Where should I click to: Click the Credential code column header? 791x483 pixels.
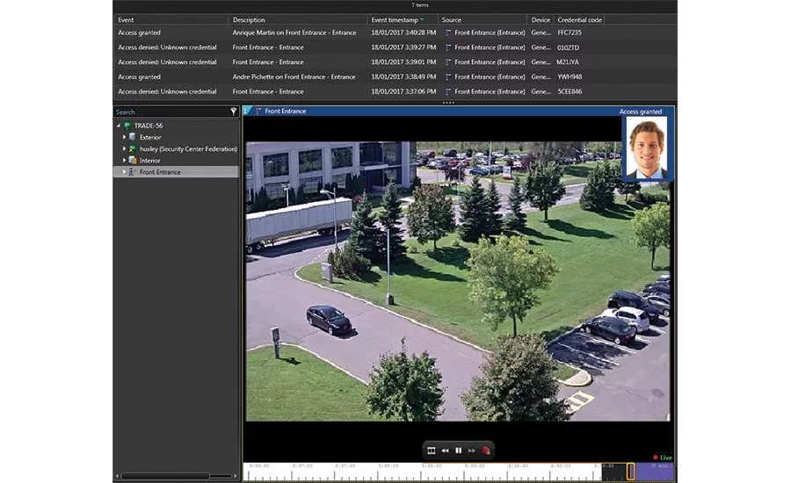580,19
